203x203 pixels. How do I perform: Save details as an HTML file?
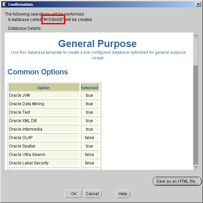(x=177, y=181)
